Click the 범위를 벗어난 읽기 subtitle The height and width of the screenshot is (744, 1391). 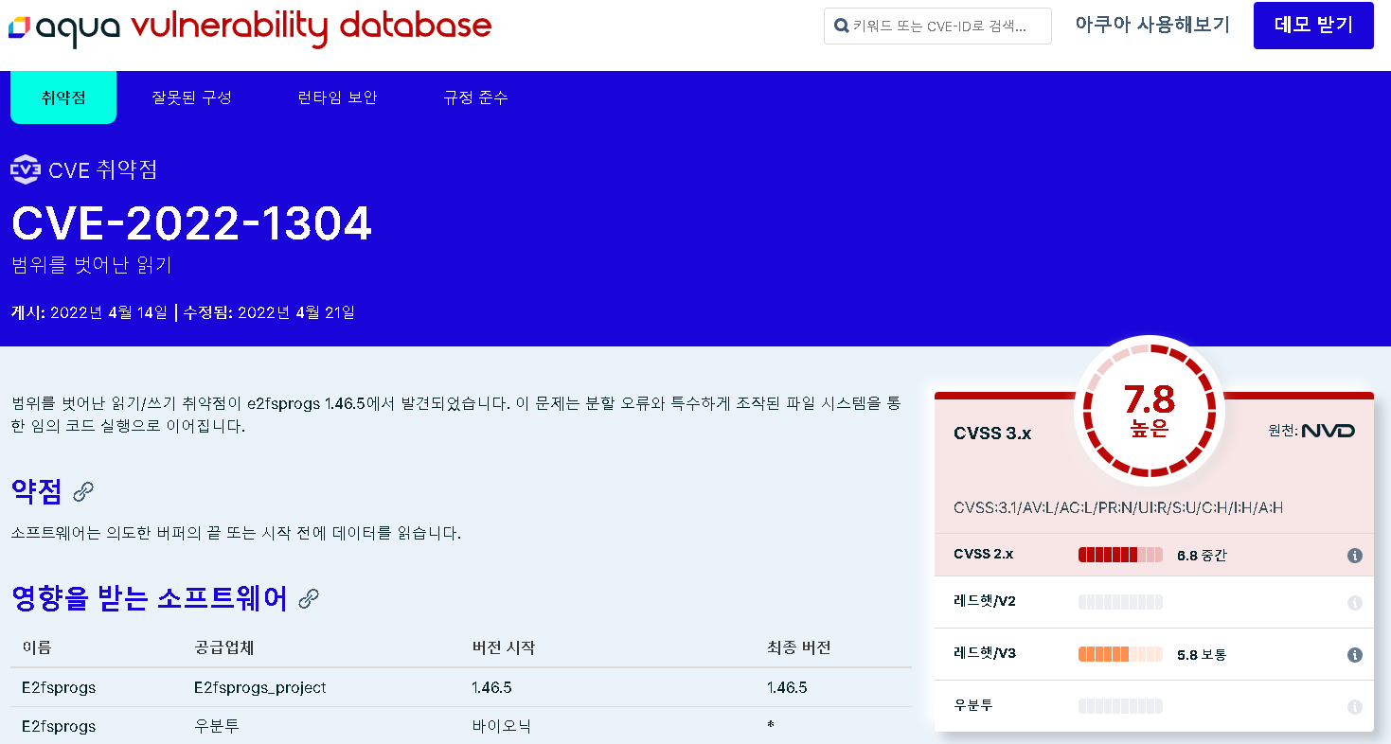coord(92,265)
